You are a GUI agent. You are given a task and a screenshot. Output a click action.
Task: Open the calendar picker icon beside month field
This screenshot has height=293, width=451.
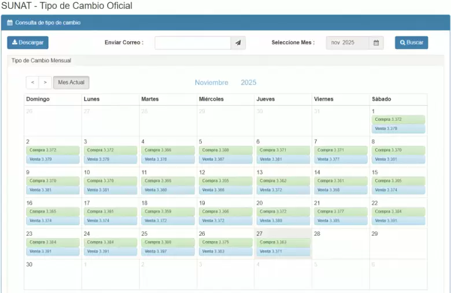[x=376, y=43]
